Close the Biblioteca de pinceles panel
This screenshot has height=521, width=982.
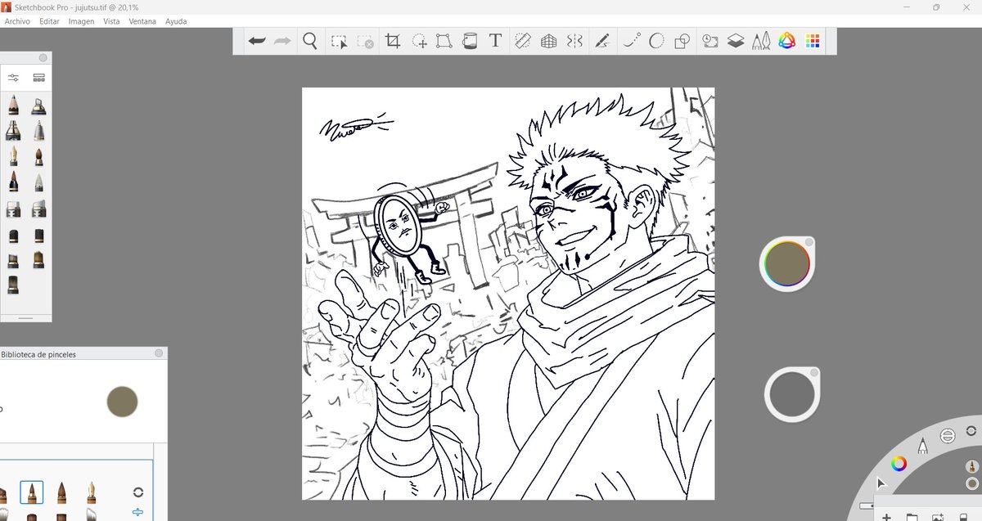click(x=159, y=353)
